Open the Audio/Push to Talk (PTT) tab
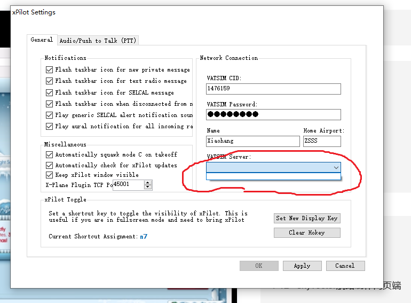Screen dimensions: 411x303 [98, 41]
